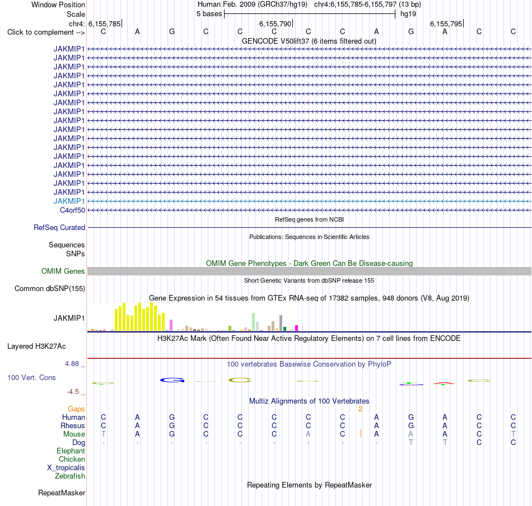Screen dimensions: 532x506
Task: Click the C4orf50 intron arrow line
Action: point(310,210)
